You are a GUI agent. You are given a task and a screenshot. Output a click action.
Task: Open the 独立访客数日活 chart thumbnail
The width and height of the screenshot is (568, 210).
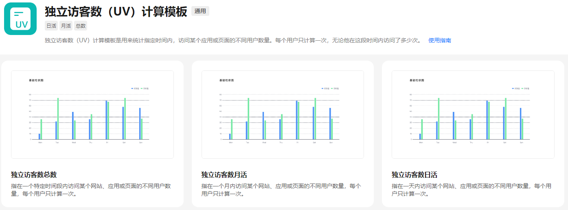pyautogui.click(x=473, y=114)
